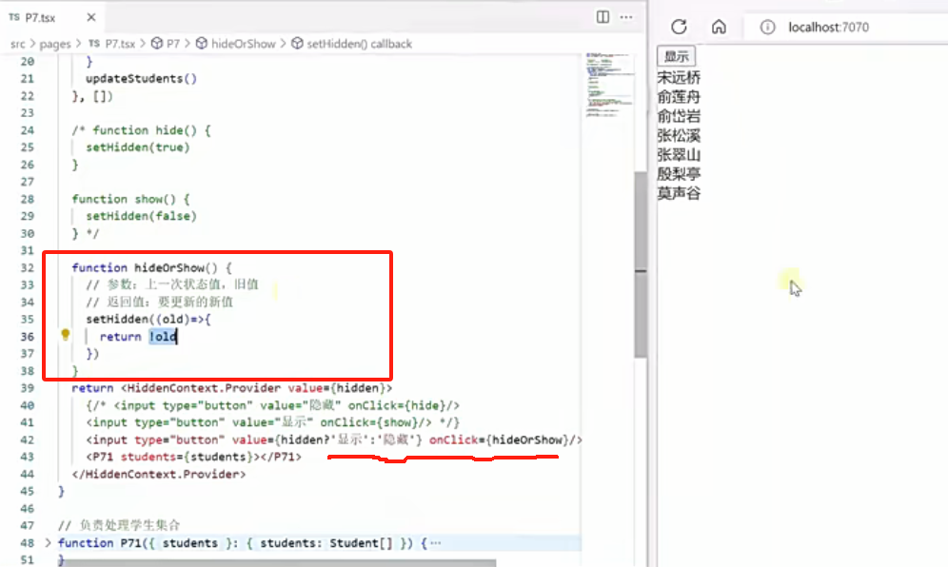The height and width of the screenshot is (567, 948).
Task: Click the src breadcrumb segment
Action: pyautogui.click(x=18, y=44)
